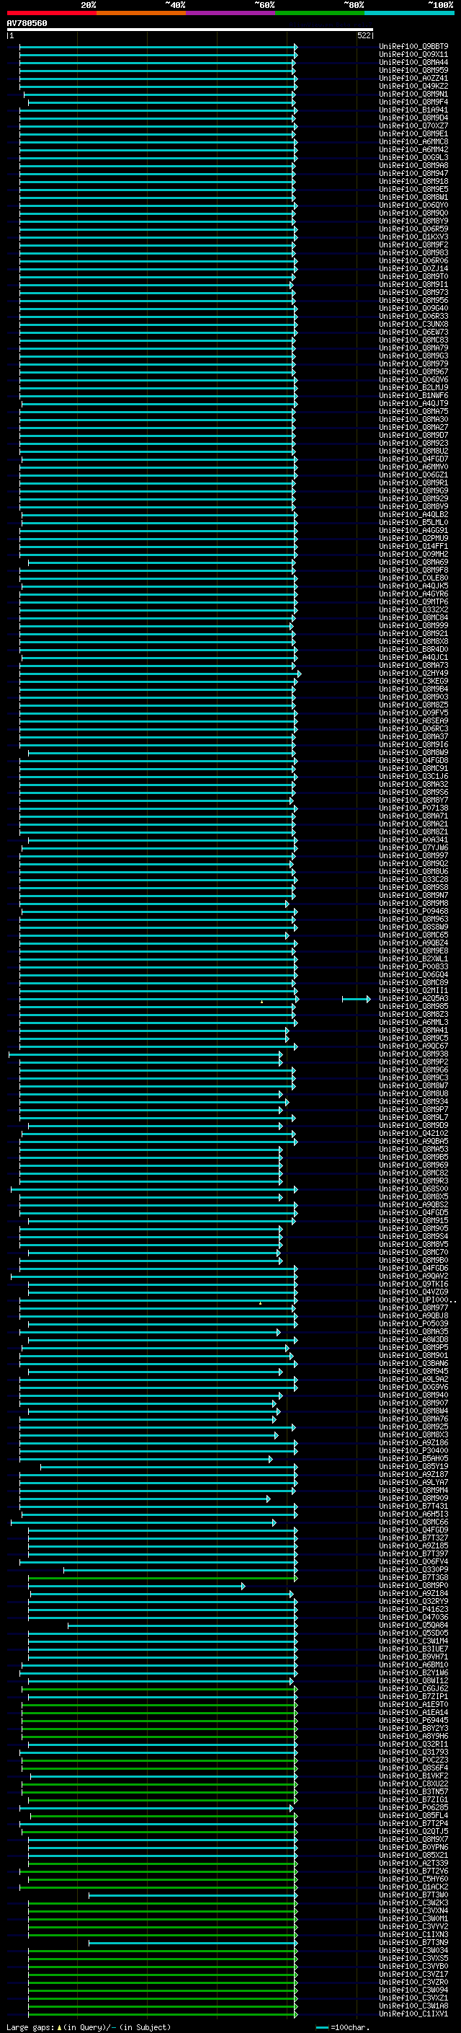Click the yellow gap marker in the A2Q5A3 row
The image size is (461, 2033).
[262, 1002]
